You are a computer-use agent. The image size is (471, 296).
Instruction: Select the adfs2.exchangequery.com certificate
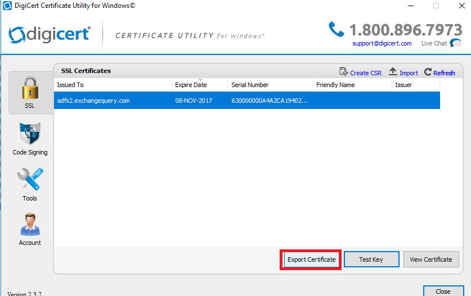pyautogui.click(x=247, y=101)
